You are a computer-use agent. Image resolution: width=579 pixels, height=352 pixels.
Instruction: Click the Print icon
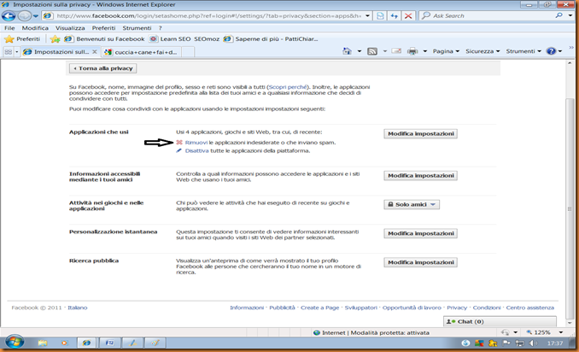412,51
